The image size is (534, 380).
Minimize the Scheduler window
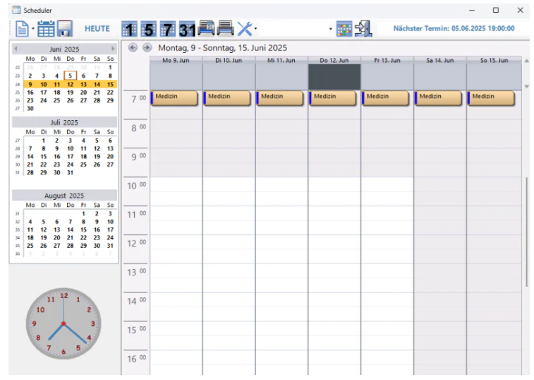coord(472,10)
